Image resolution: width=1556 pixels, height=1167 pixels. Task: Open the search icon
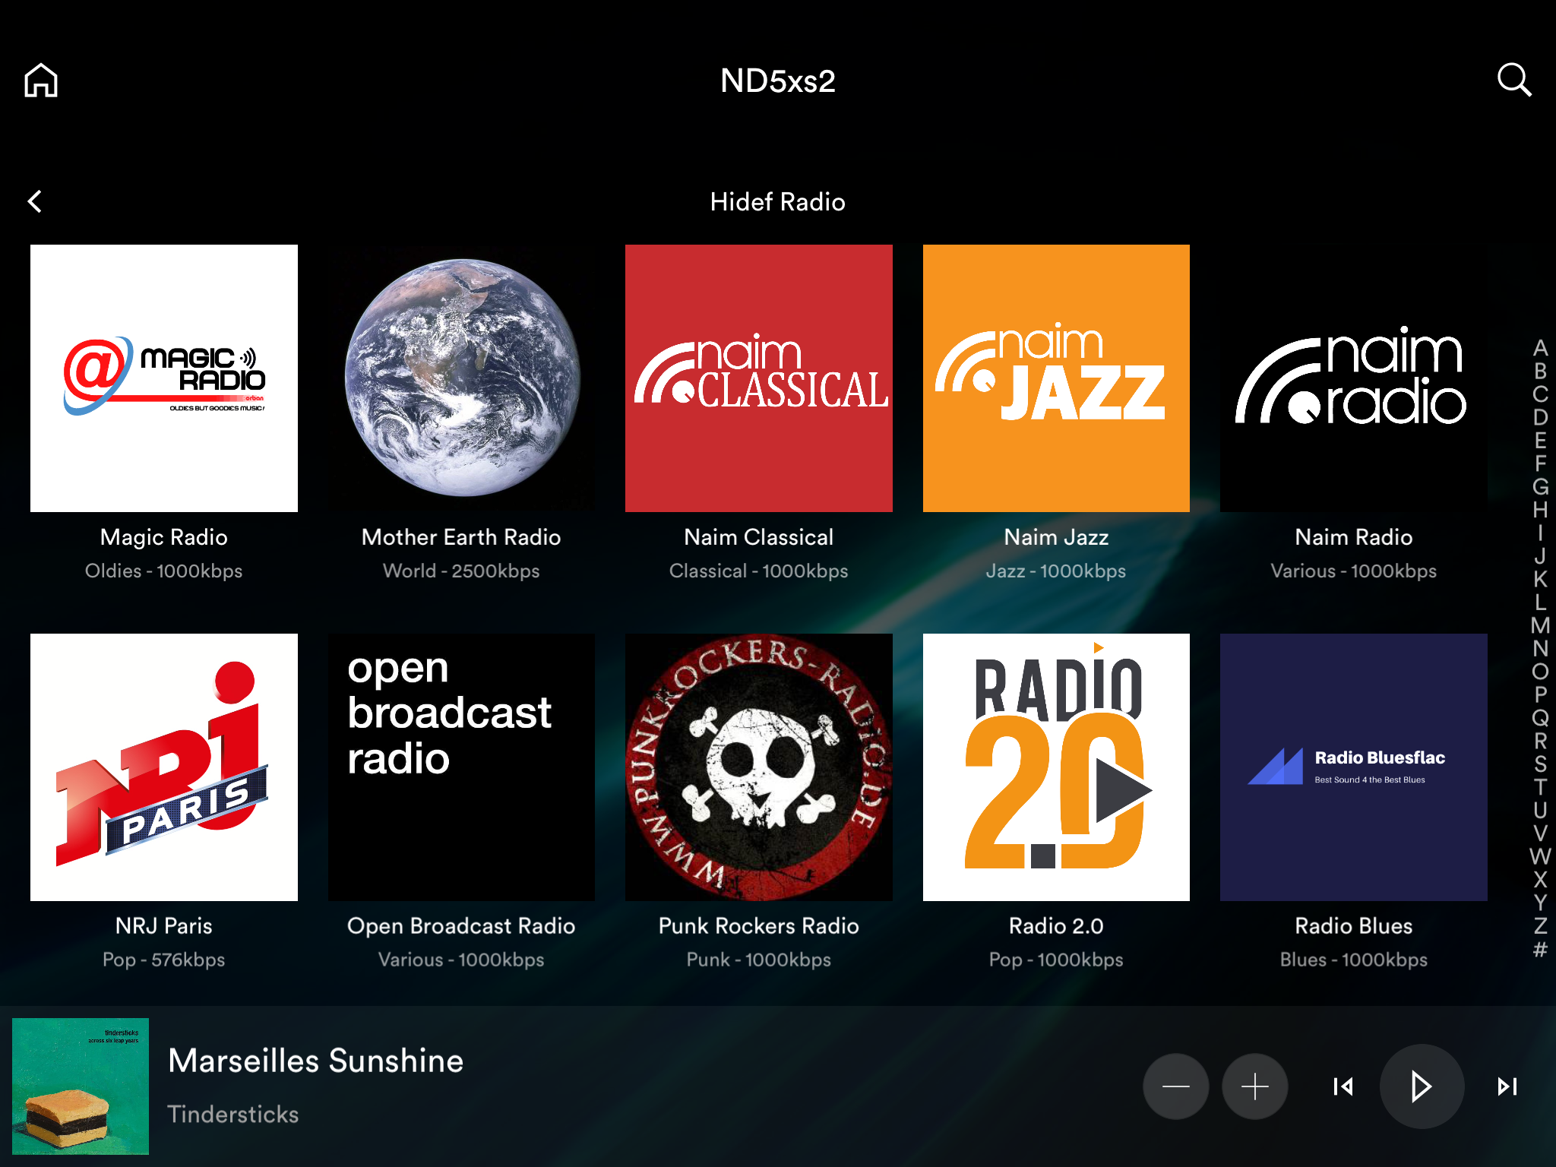1513,80
